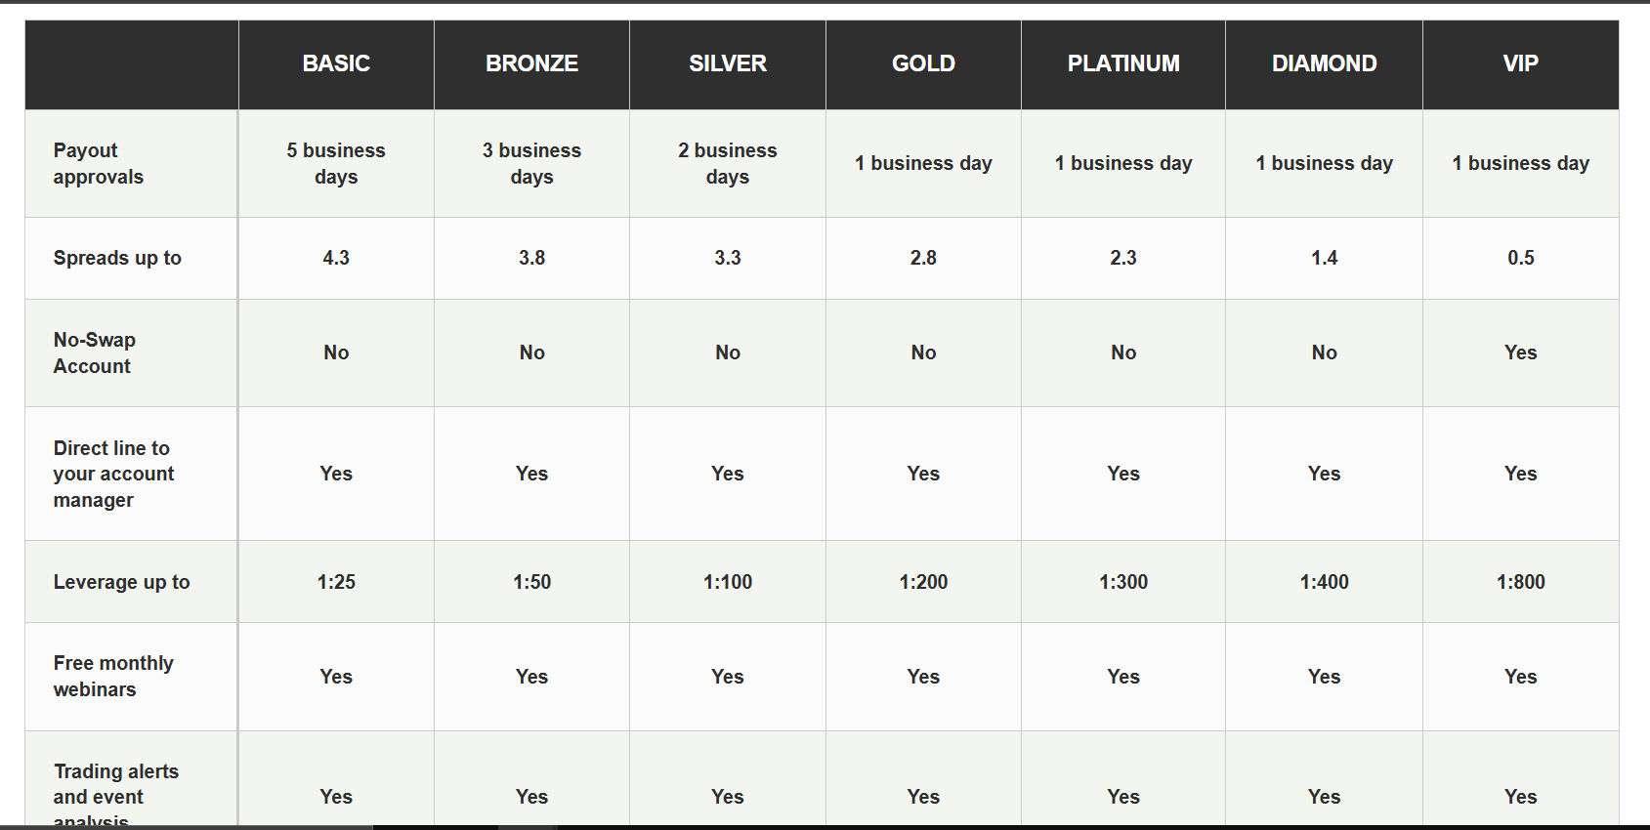
Task: Click the DIAMOND column header
Action: click(1324, 63)
